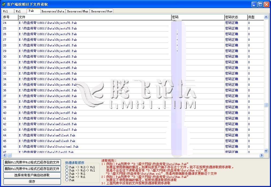This screenshot has height=187, width=271.
Task: Click the 保存 (Save) button
Action: tap(32, 182)
